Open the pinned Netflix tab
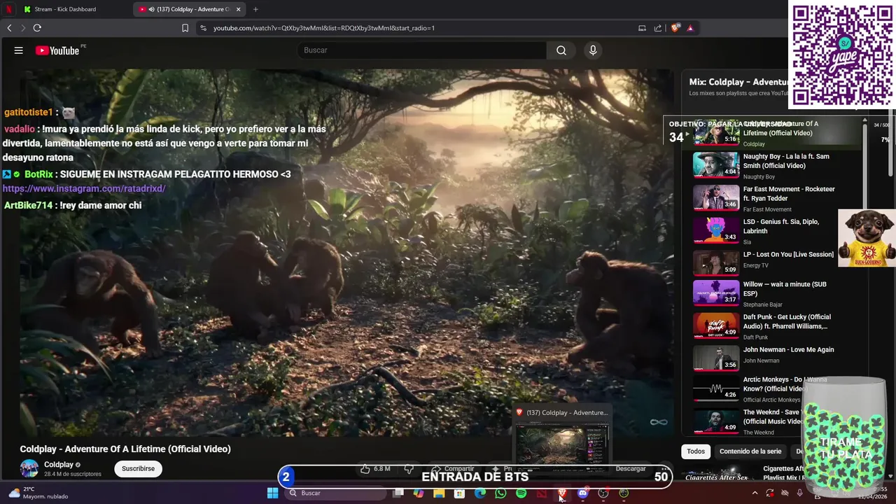The width and height of the screenshot is (896, 504). click(9, 9)
